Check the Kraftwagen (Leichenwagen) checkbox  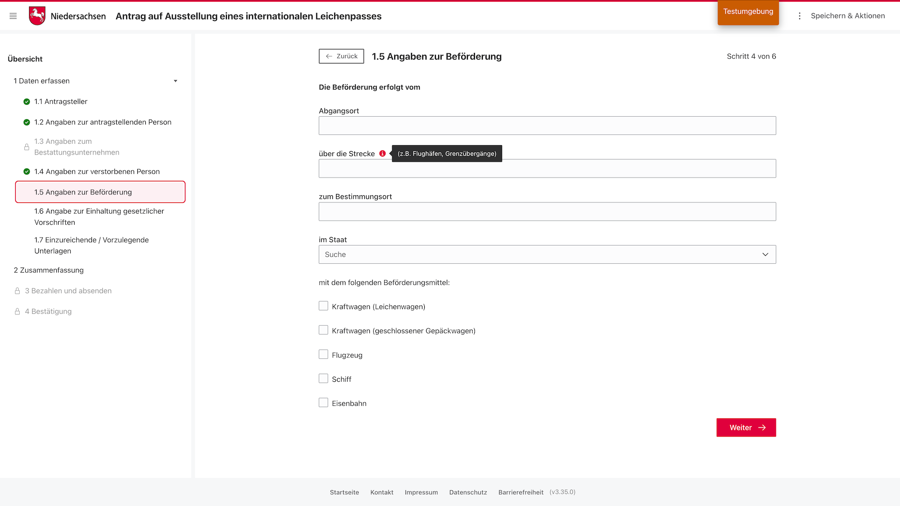tap(323, 306)
